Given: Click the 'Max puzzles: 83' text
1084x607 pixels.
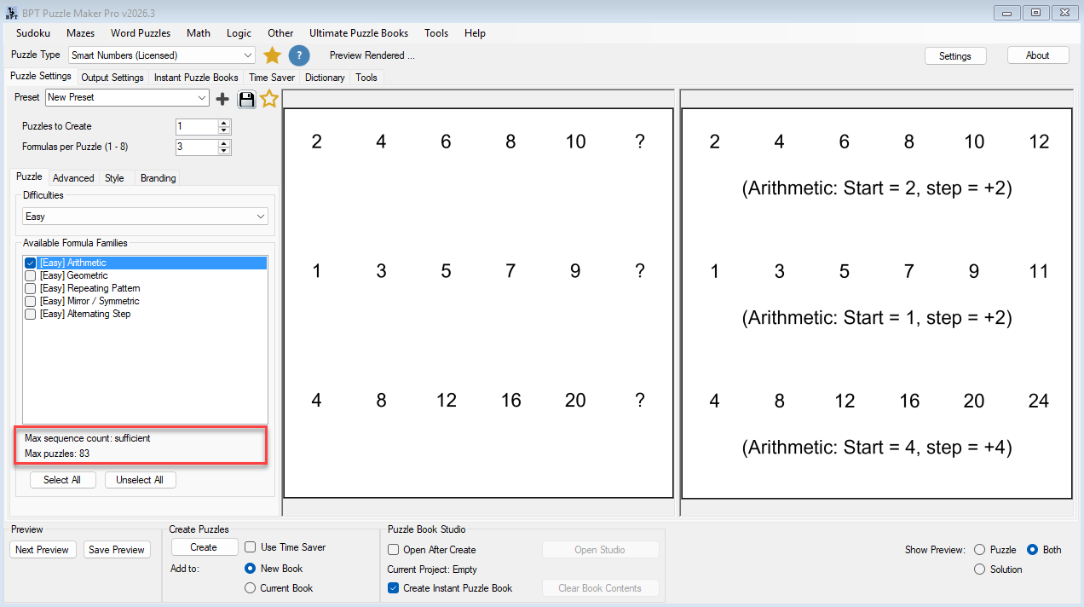Looking at the screenshot, I should tap(57, 454).
